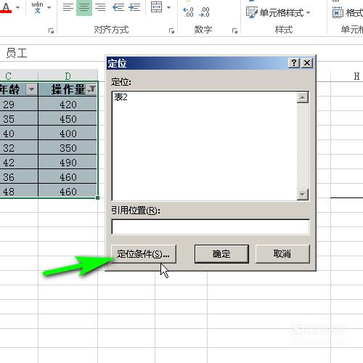Click the 确定 OK button
The height and width of the screenshot is (363, 363).
pos(221,253)
